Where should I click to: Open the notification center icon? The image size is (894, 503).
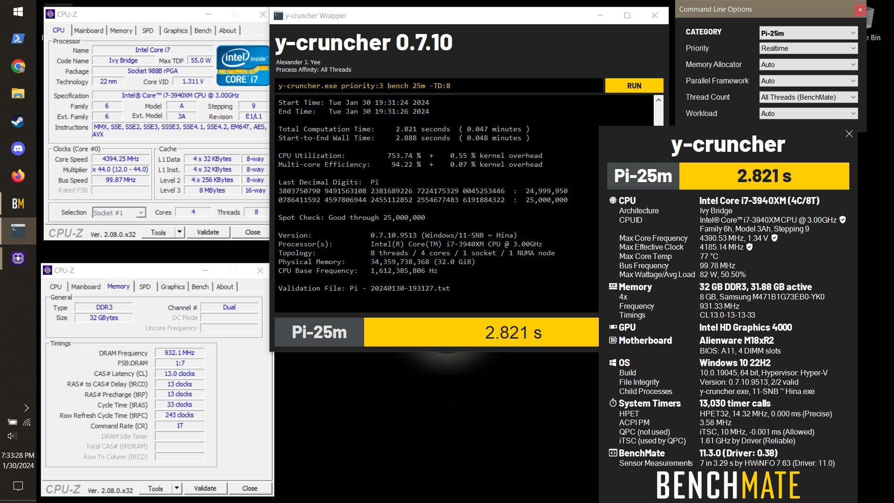[x=18, y=486]
